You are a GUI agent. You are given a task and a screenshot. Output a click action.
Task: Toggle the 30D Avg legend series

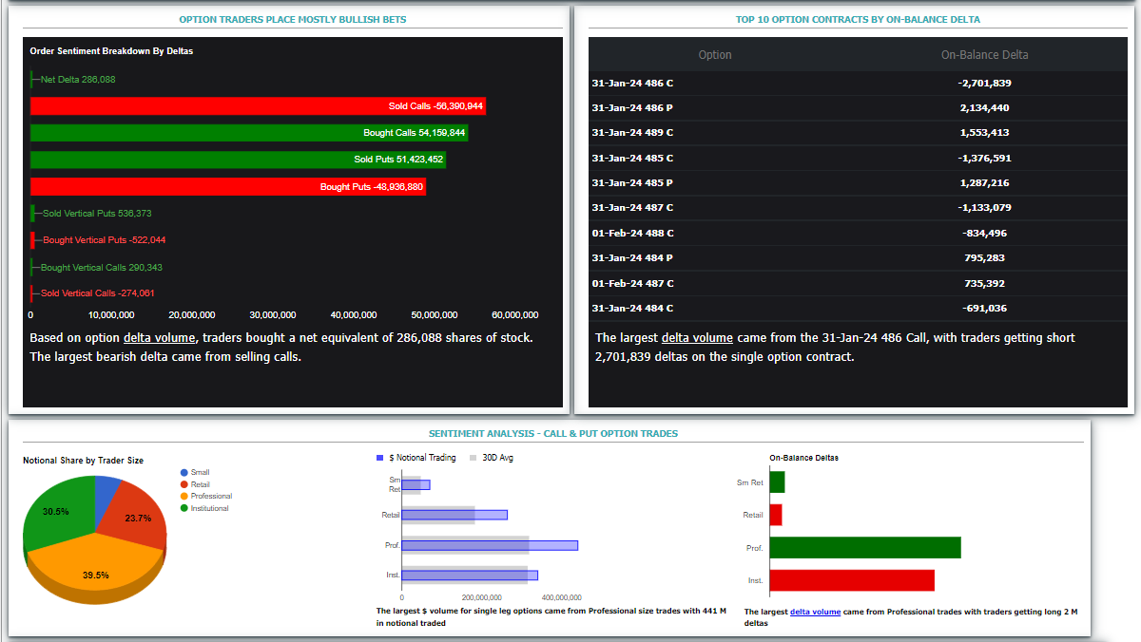[x=492, y=458]
